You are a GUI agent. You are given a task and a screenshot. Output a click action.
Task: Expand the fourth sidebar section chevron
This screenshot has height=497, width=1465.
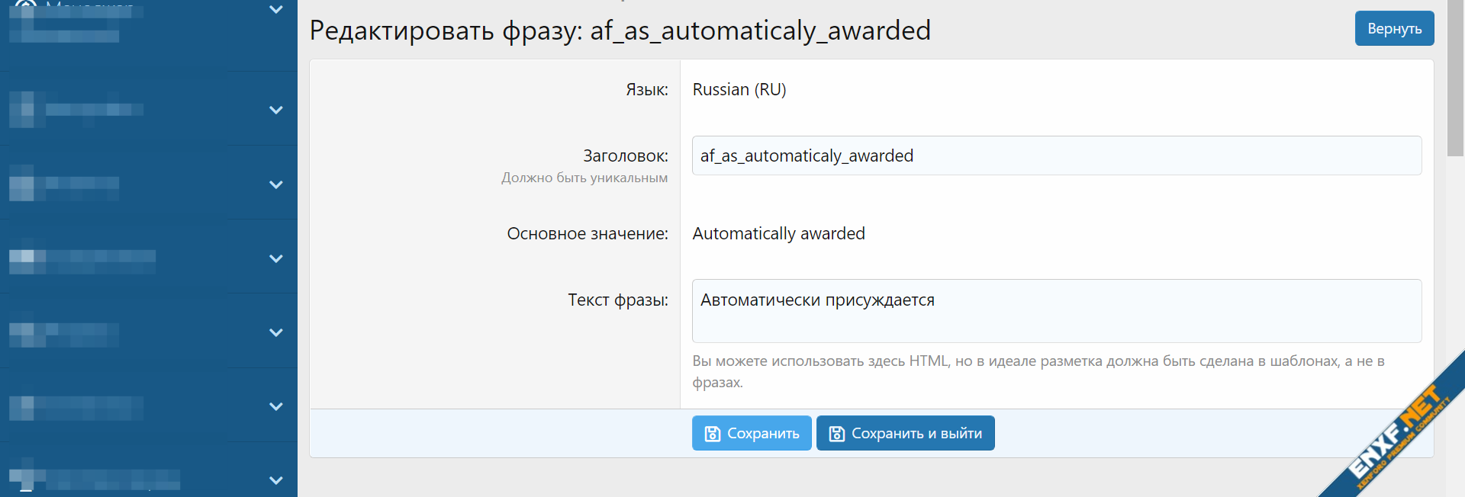pyautogui.click(x=276, y=258)
